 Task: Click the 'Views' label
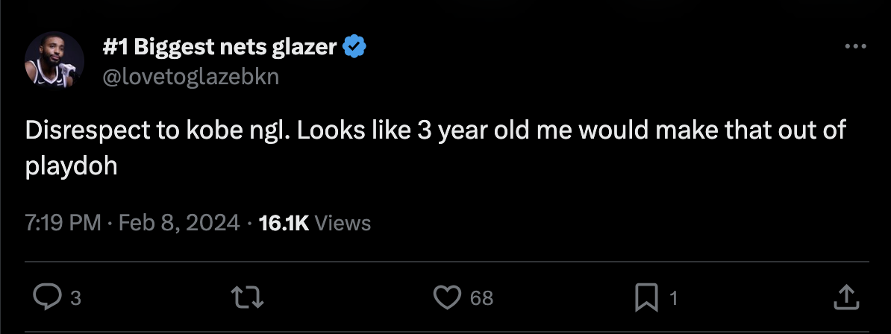click(x=343, y=222)
